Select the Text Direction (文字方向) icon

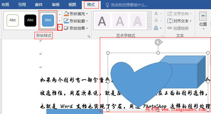click(170, 14)
